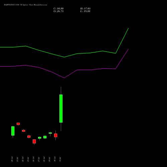Screen dimensions: 167x167
Task: Select the red candle on 24 Jul
Action: coord(34,141)
